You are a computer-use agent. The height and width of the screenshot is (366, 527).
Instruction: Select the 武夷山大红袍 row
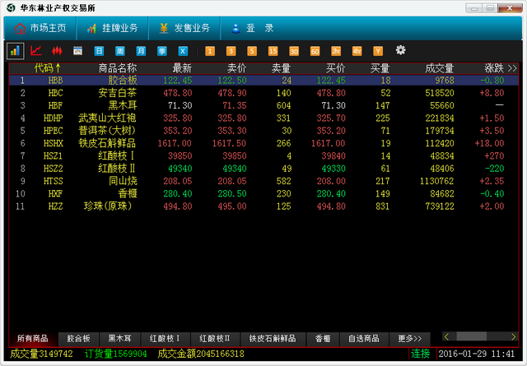[x=263, y=118]
